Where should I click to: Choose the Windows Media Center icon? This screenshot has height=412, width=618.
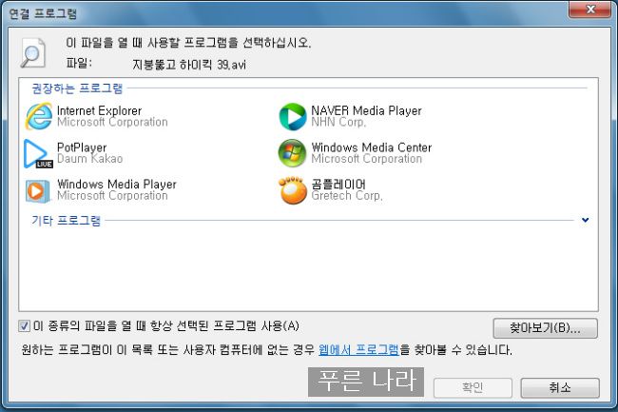[292, 153]
